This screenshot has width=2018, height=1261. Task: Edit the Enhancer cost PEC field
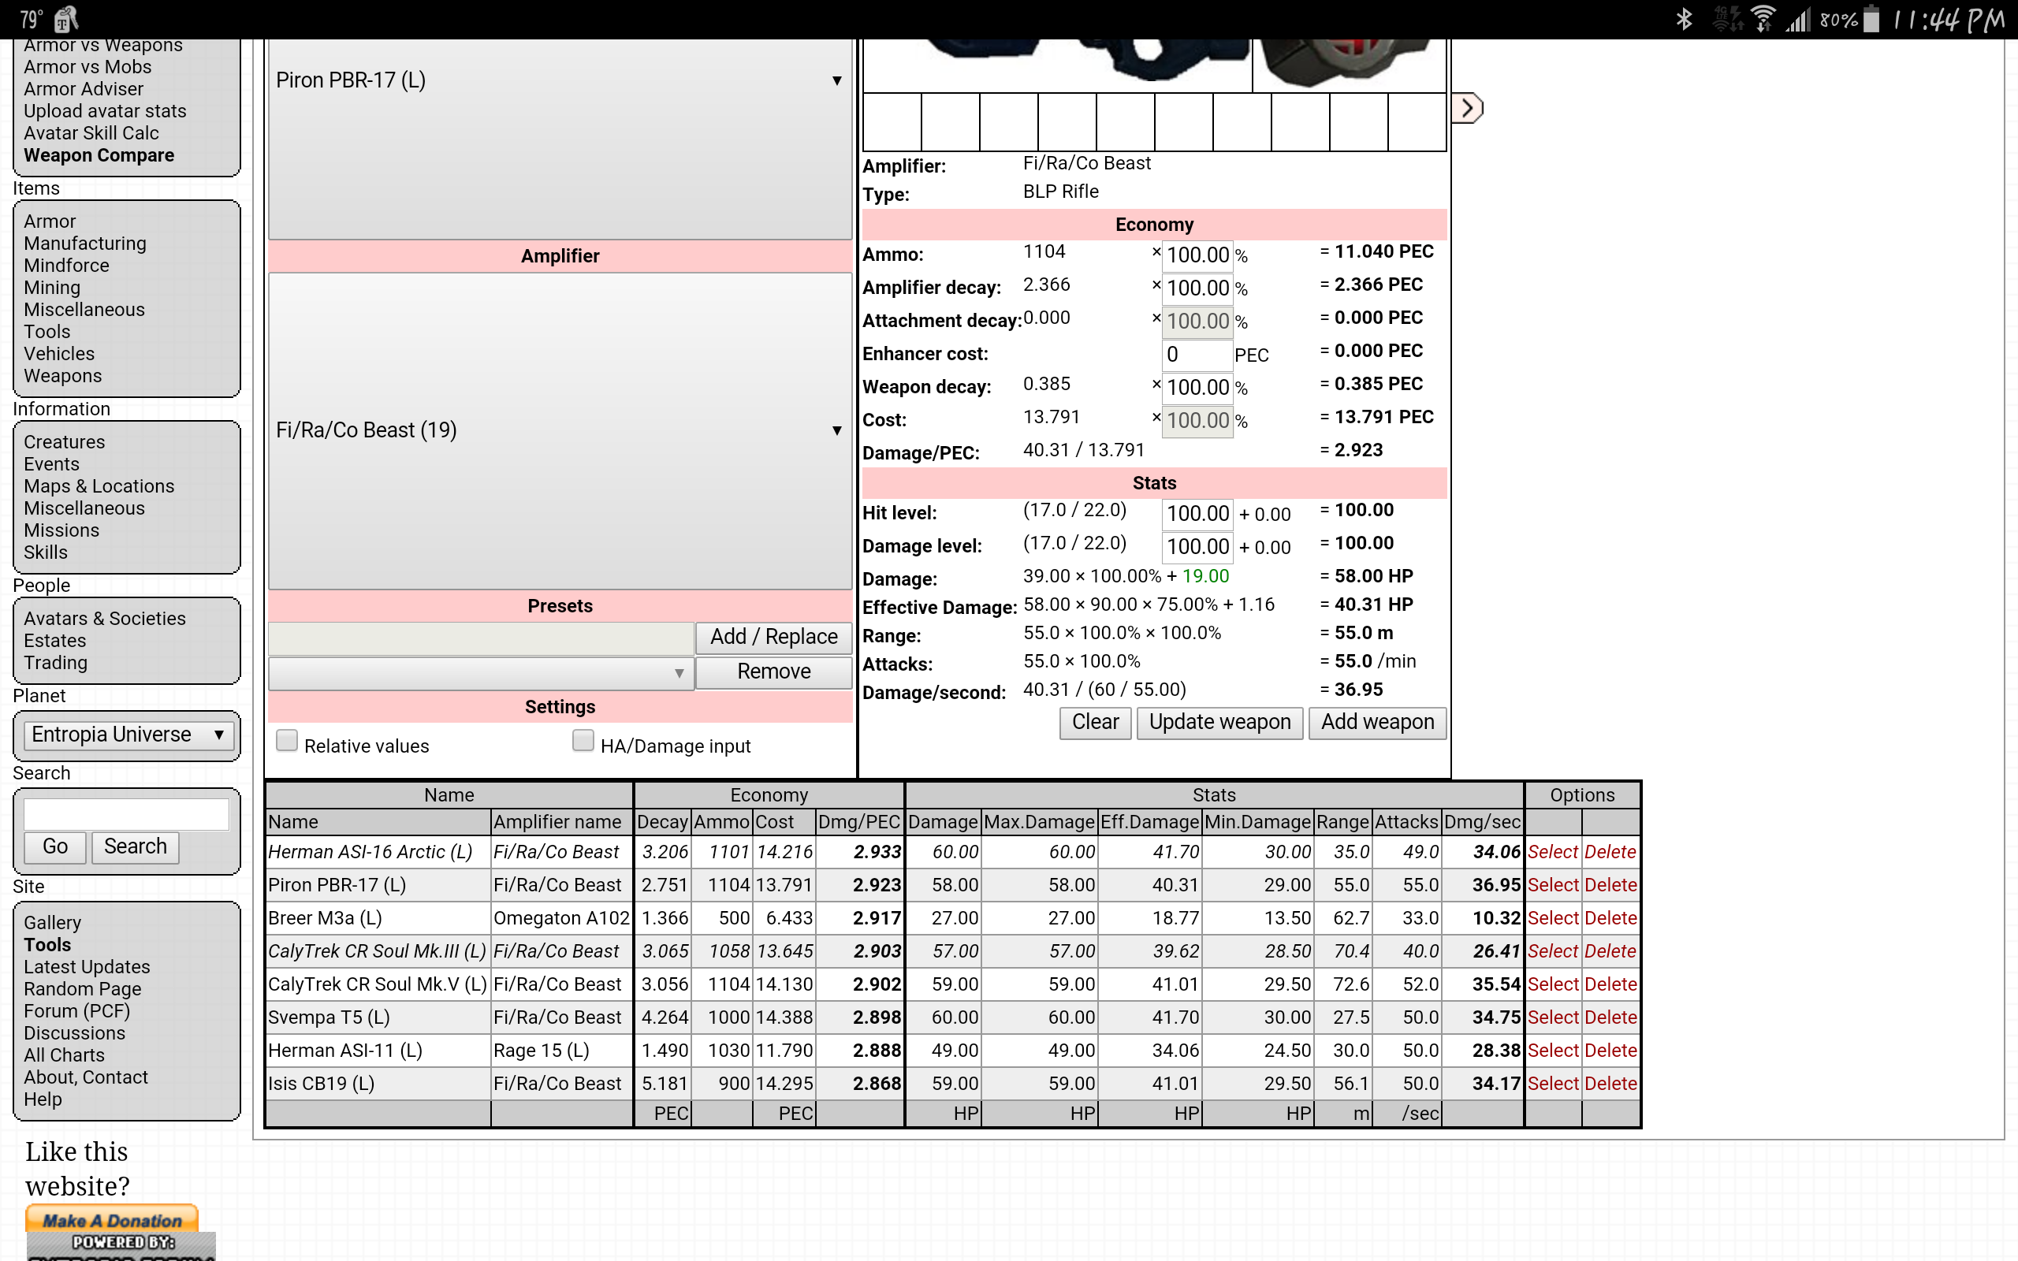[1197, 355]
